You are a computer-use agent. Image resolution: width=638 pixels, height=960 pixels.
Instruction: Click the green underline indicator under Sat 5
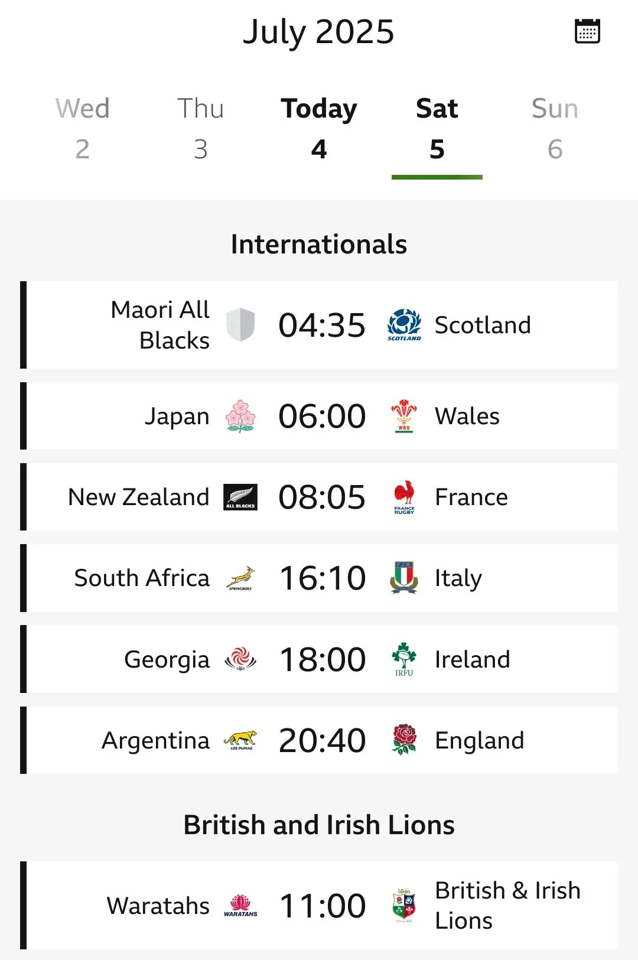click(x=437, y=175)
